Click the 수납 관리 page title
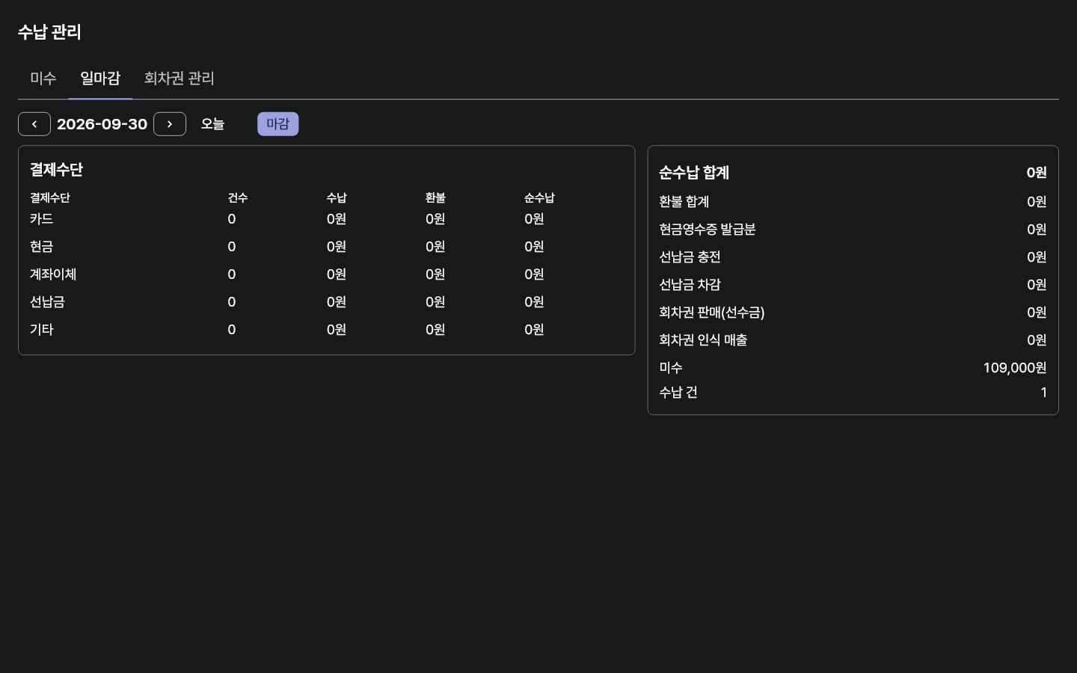Viewport: 1077px width, 673px height. [49, 32]
